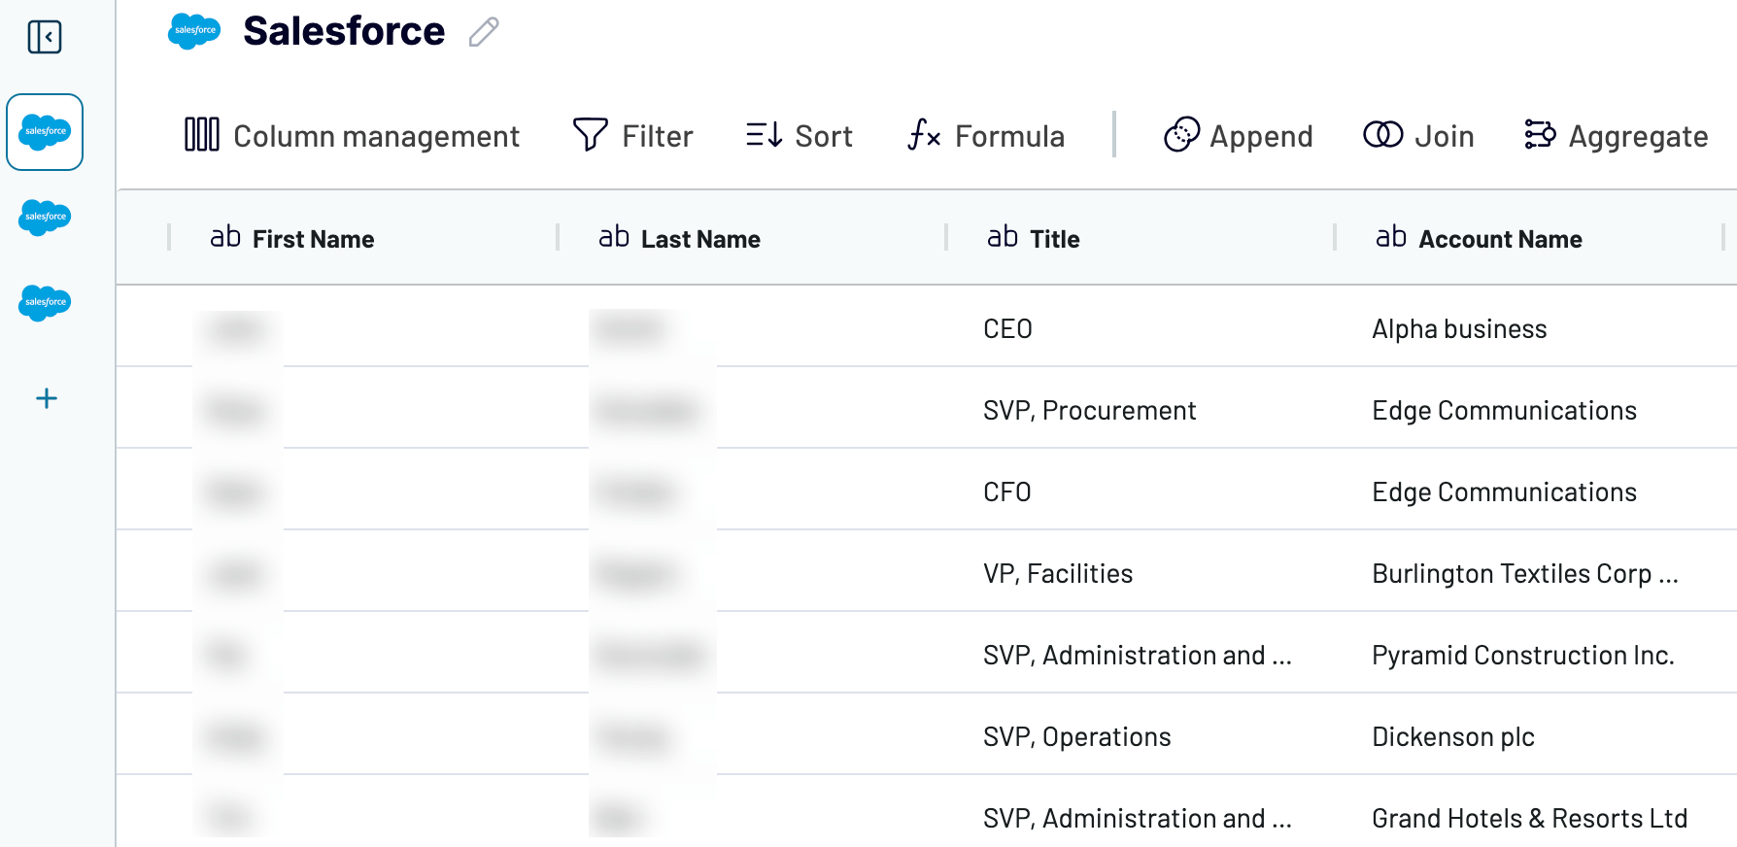The width and height of the screenshot is (1737, 847).
Task: Open the text type selector on Account Name column
Action: click(1392, 237)
